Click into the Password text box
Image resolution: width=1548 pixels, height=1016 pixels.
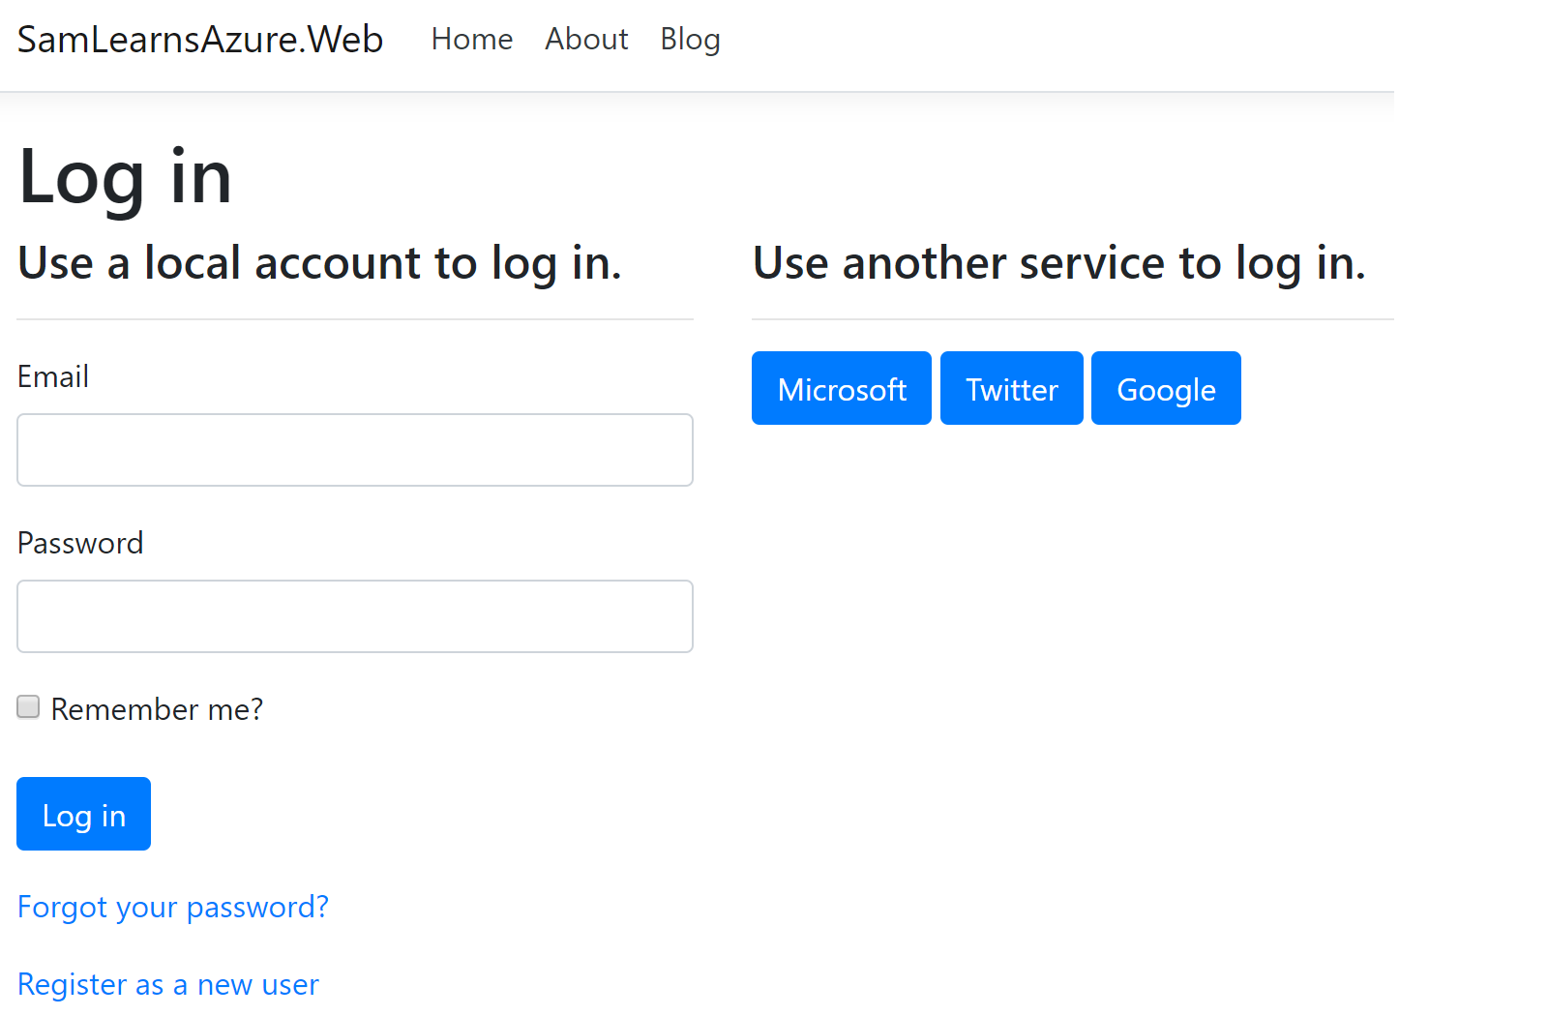click(x=355, y=616)
